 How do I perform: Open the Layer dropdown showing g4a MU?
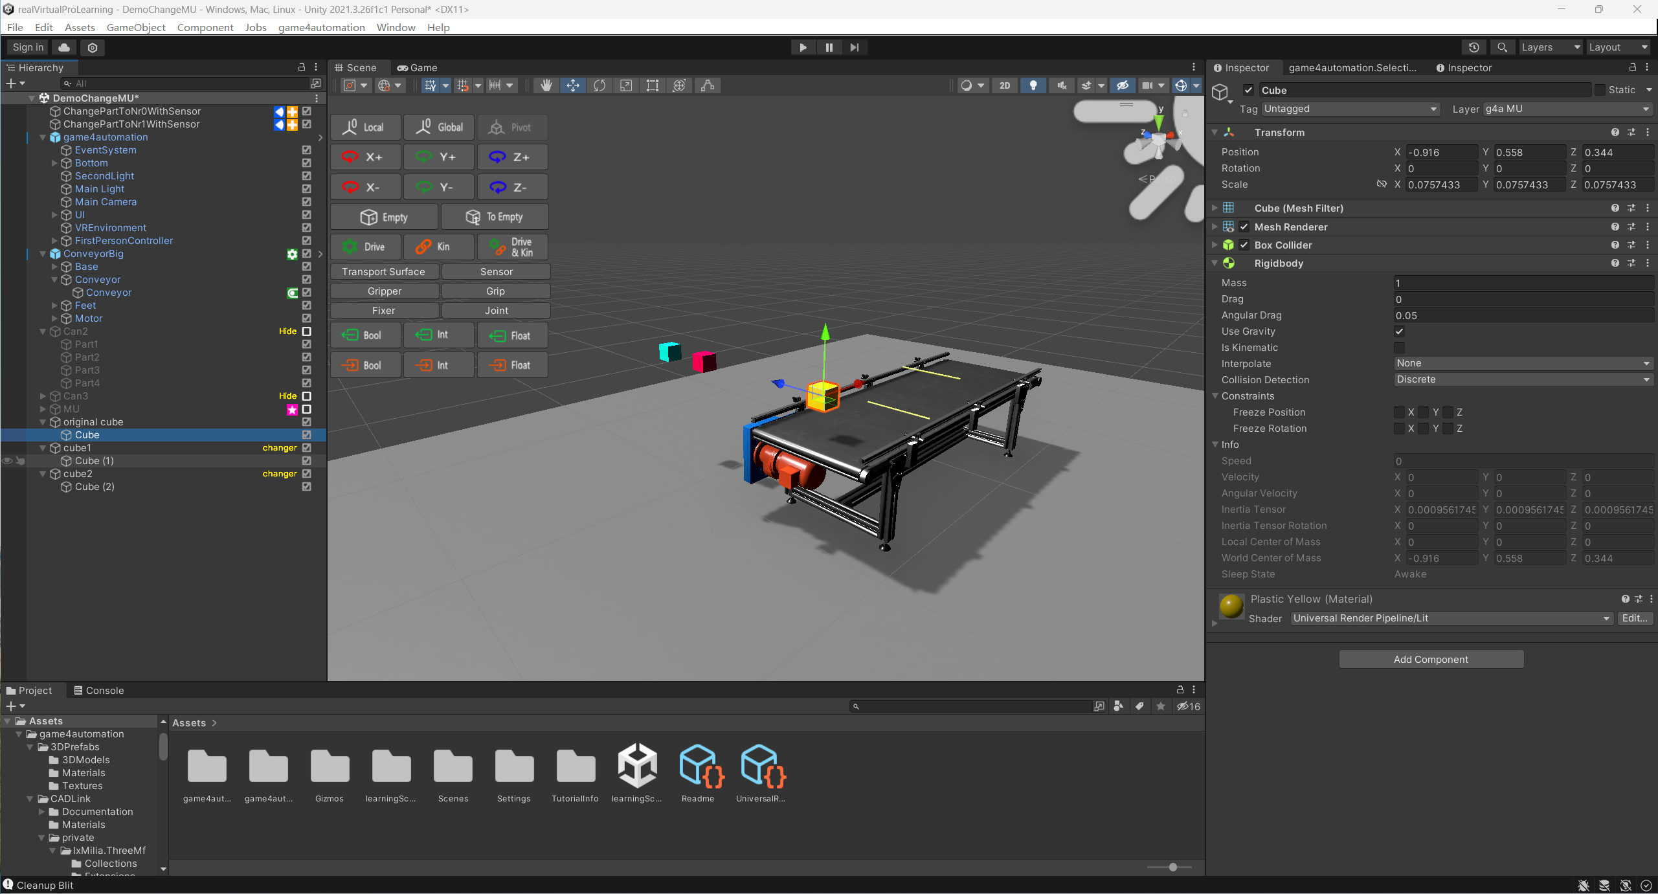[1568, 109]
